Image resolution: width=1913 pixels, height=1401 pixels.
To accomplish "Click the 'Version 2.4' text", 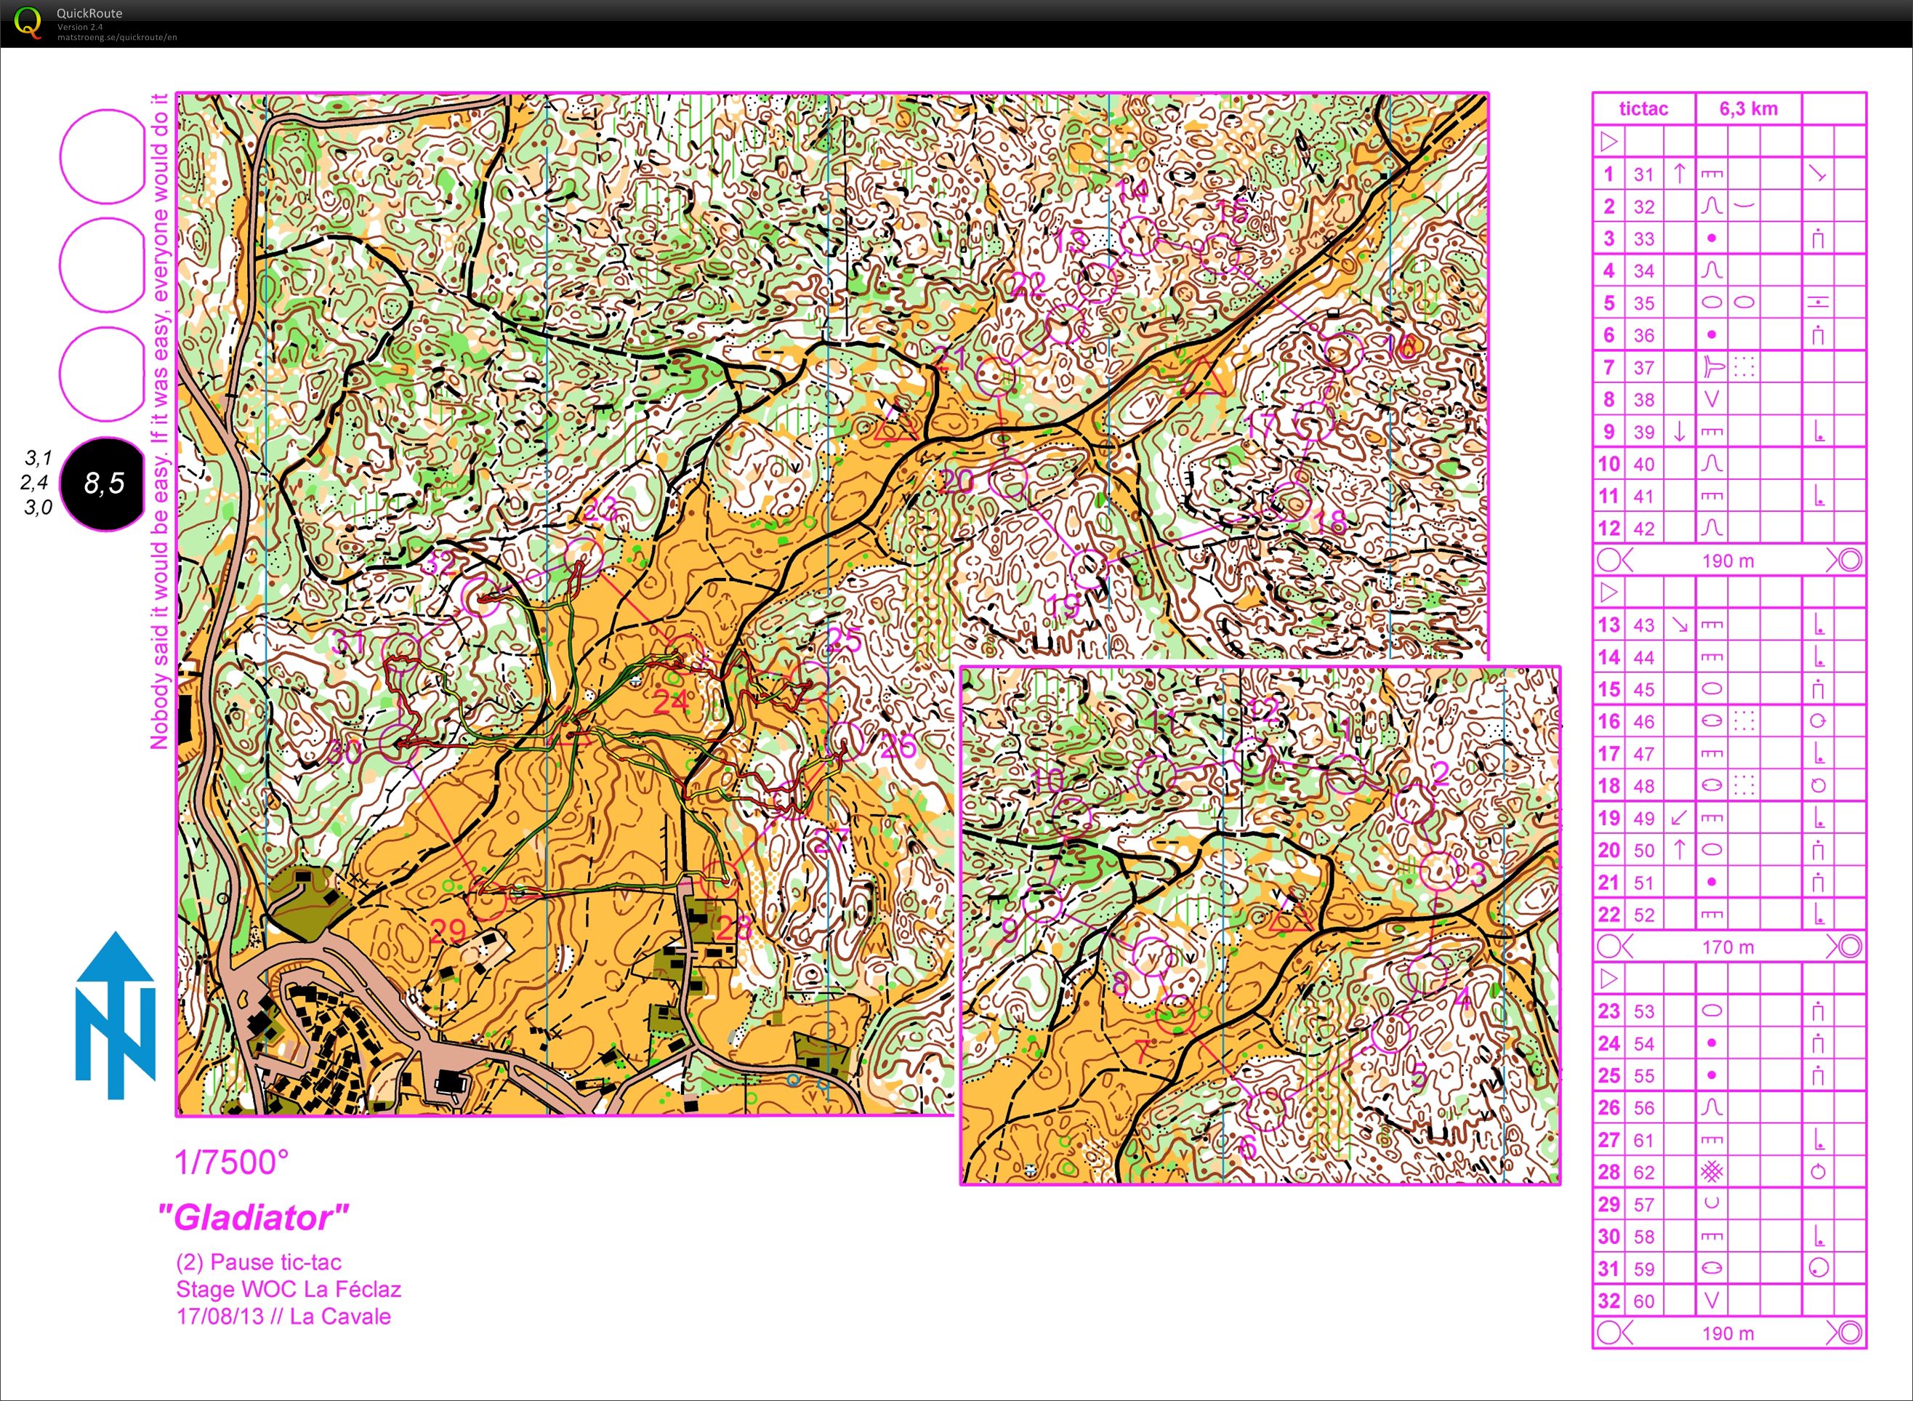I will [80, 27].
